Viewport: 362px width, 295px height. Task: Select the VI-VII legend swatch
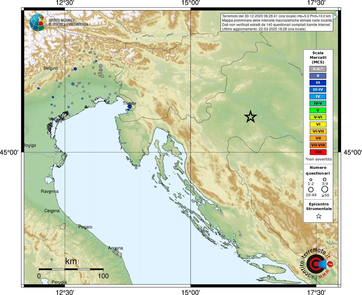(x=318, y=131)
